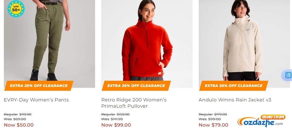Click EVRY-Day Women's Pants title link
292x131 pixels.
coord(36,100)
